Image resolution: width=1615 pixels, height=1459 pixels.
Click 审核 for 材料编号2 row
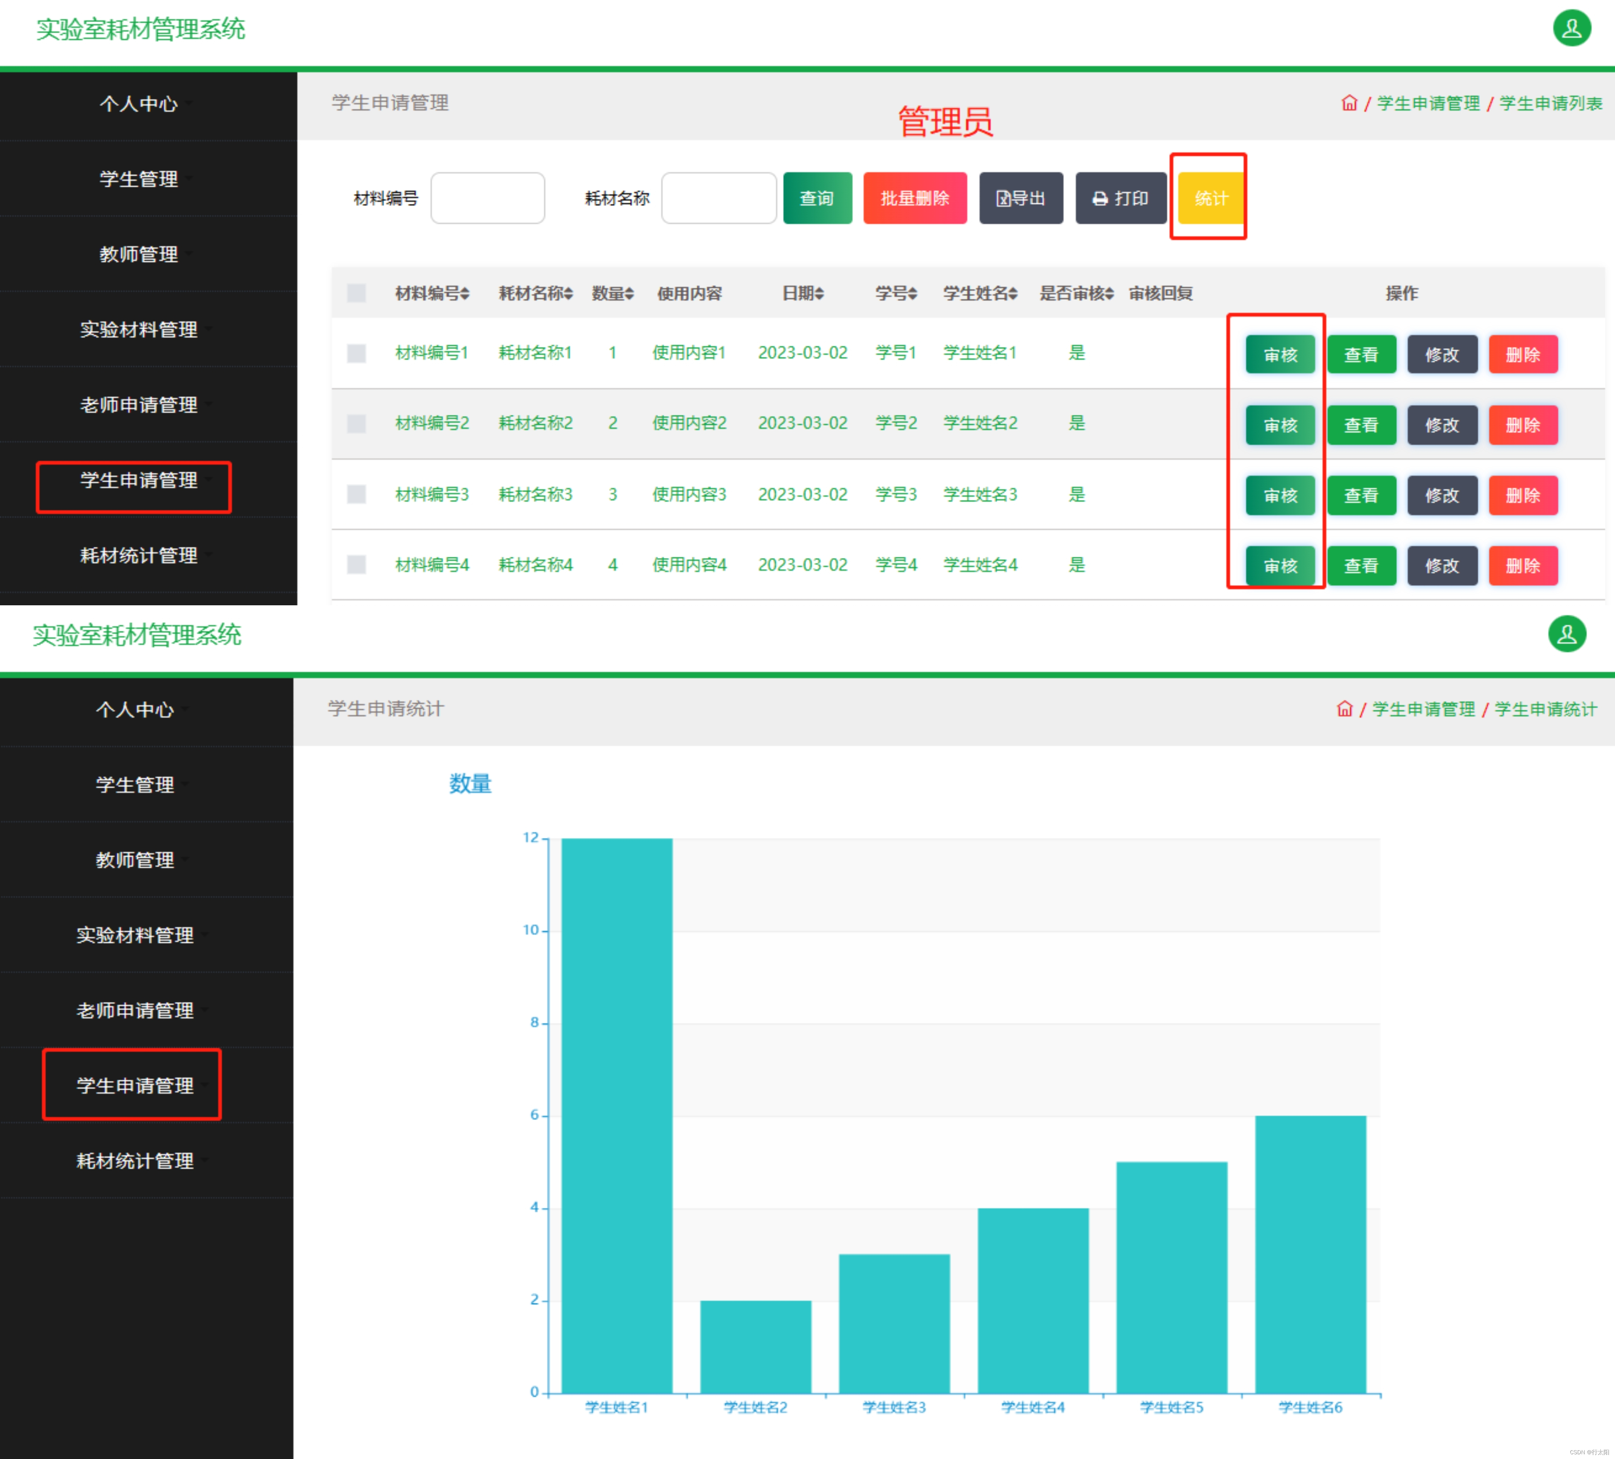pyautogui.click(x=1279, y=425)
